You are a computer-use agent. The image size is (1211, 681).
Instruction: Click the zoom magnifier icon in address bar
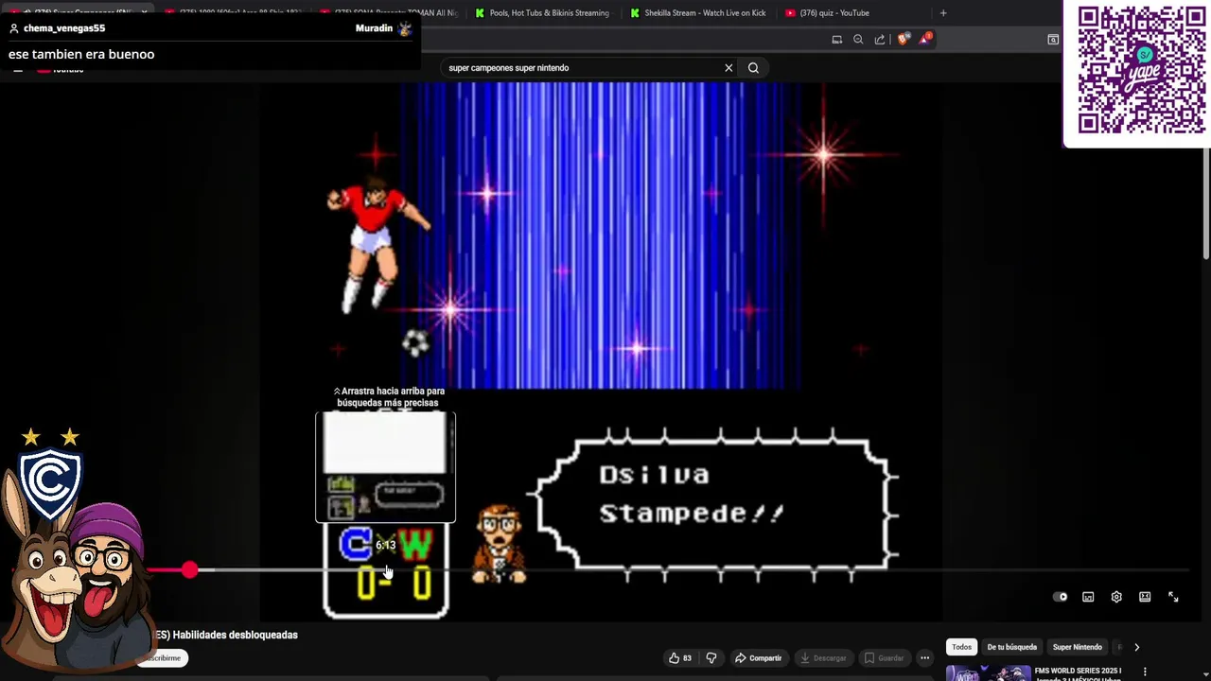point(858,40)
